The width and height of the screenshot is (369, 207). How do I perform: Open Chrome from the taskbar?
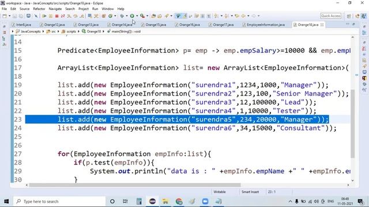pos(179,201)
